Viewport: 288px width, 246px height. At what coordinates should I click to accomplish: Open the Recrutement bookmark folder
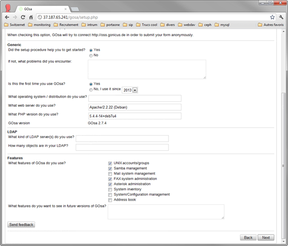pos(66,25)
